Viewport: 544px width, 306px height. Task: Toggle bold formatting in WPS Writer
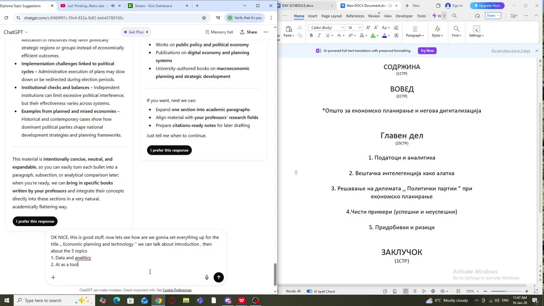[x=311, y=36]
